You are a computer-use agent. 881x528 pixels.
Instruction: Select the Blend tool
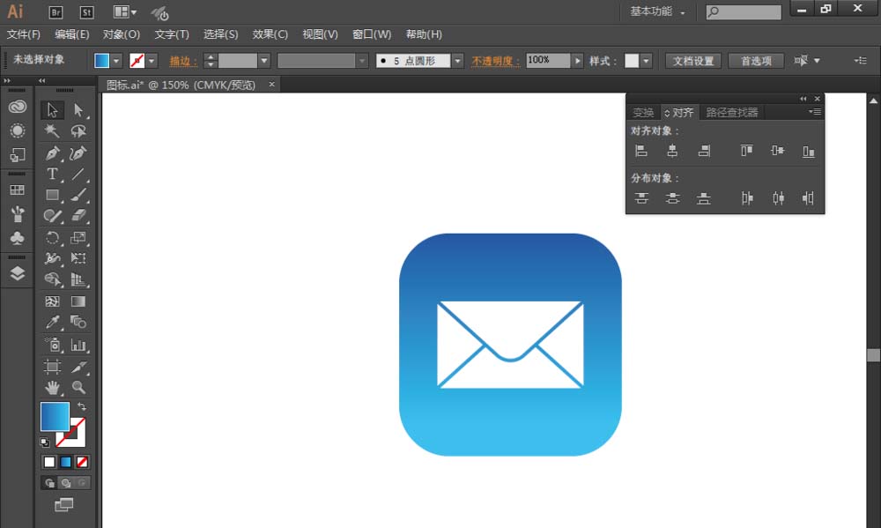(x=78, y=323)
